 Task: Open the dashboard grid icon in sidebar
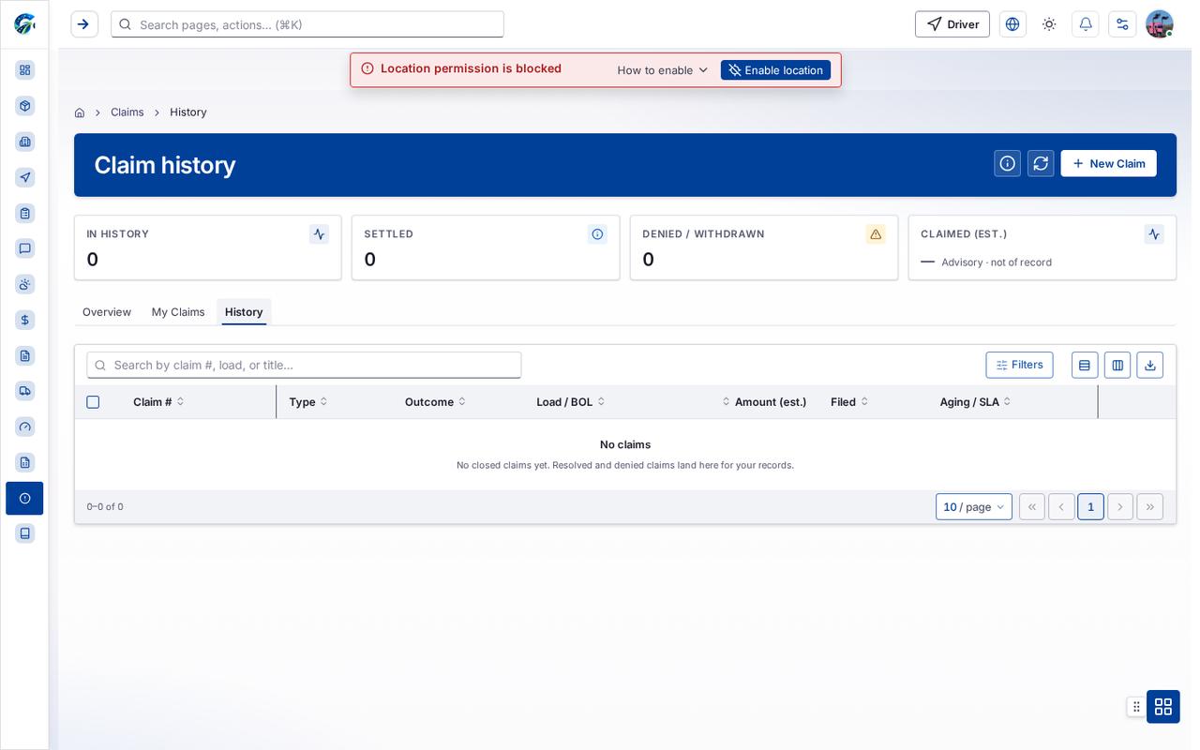click(25, 70)
